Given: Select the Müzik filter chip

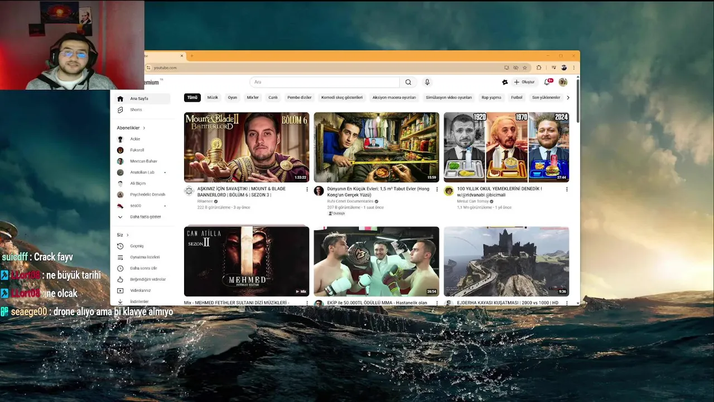Looking at the screenshot, I should (213, 98).
